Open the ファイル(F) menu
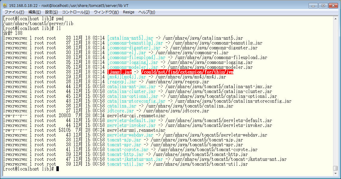Image resolution: width=341 pixels, height=179 pixels. pyautogui.click(x=14, y=12)
